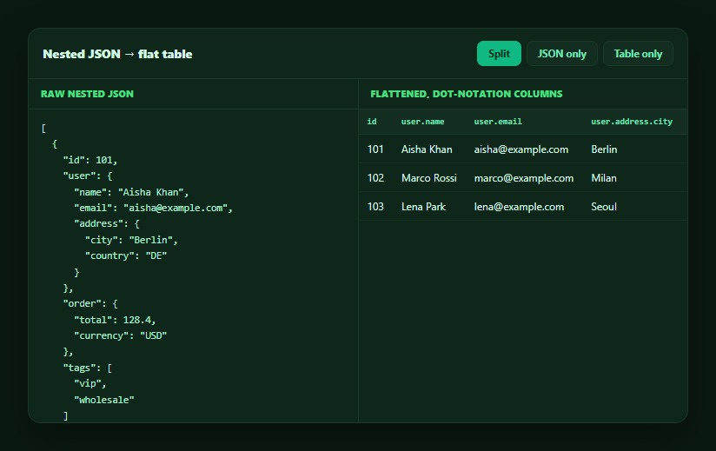Select the cell with id 103
The height and width of the screenshot is (451, 716).
tap(375, 207)
